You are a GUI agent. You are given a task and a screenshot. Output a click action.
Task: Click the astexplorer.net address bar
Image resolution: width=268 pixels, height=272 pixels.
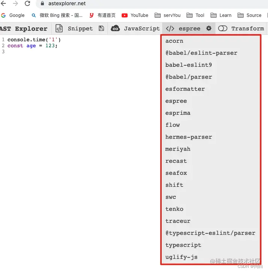tap(153, 3)
